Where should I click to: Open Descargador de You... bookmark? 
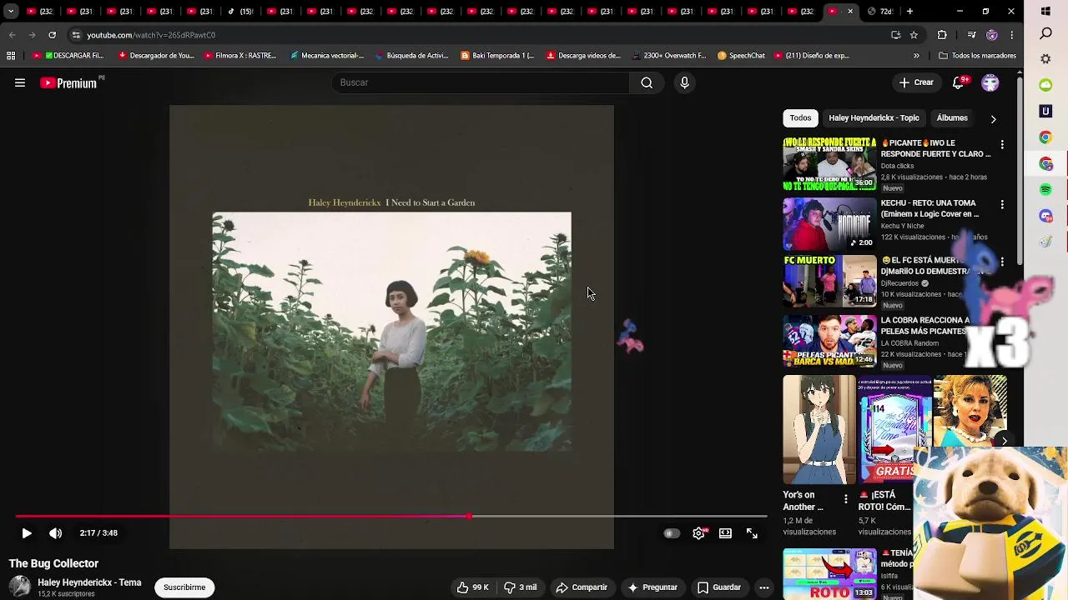[x=156, y=56]
